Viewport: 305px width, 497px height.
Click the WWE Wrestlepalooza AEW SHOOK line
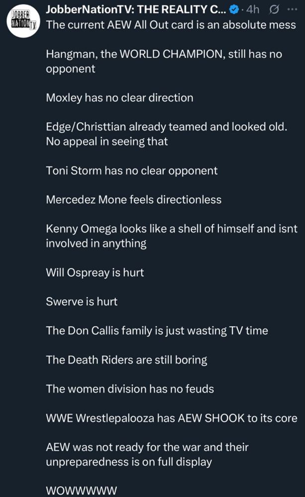(x=171, y=418)
